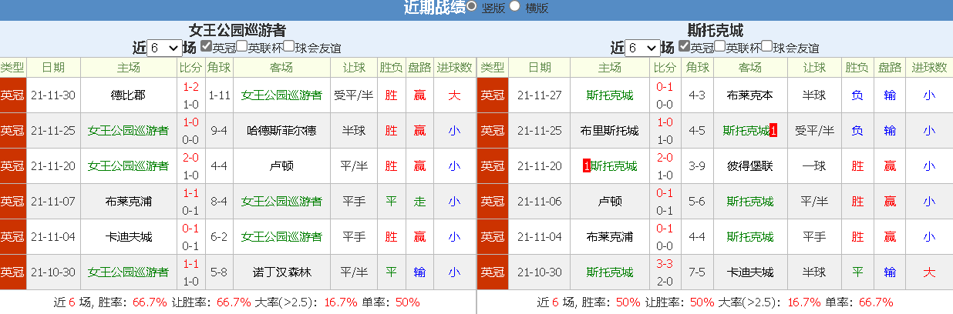Open 布莱克本 team link
This screenshot has width=953, height=314.
coord(749,95)
